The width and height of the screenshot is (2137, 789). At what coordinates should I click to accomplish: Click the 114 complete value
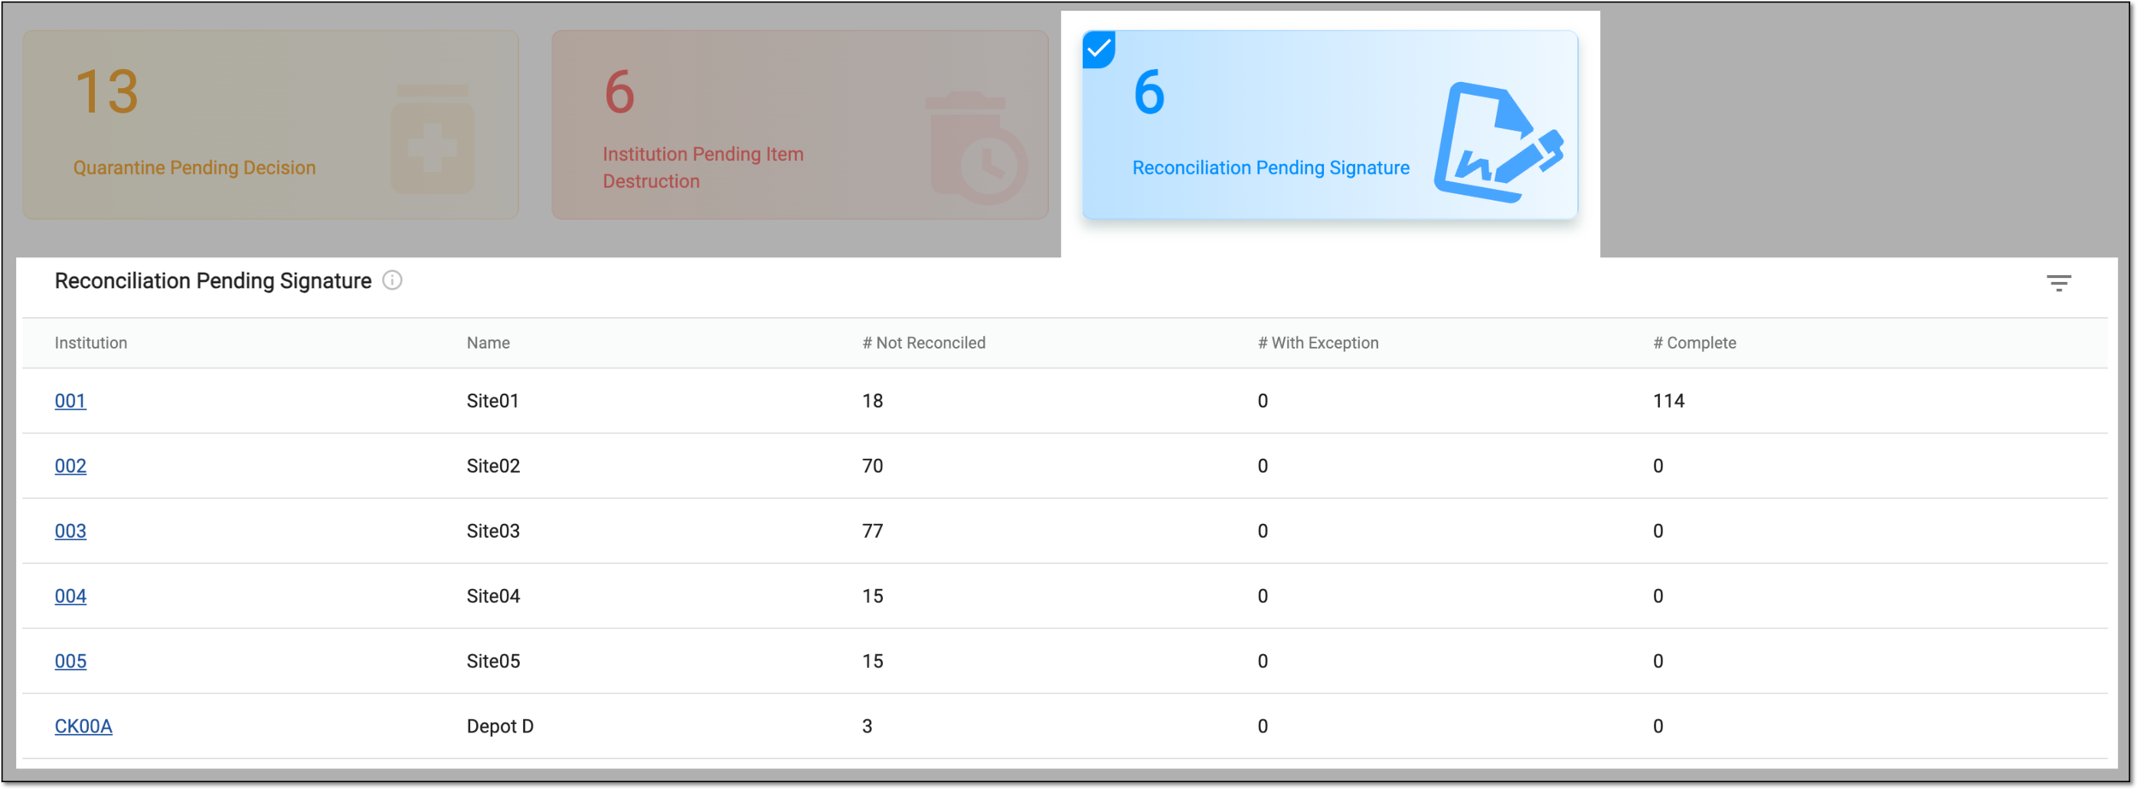click(1669, 401)
